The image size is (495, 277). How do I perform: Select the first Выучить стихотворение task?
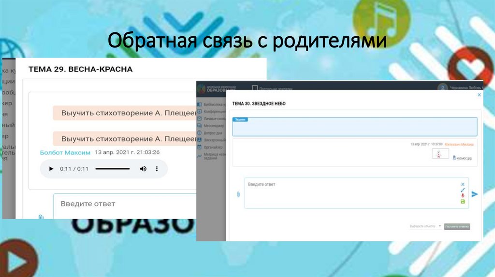[x=124, y=113]
